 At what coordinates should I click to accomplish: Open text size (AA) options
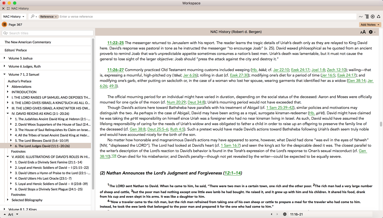click(363, 32)
